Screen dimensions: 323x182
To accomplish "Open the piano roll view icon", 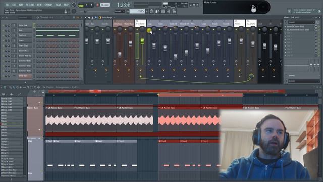I will [157, 11].
